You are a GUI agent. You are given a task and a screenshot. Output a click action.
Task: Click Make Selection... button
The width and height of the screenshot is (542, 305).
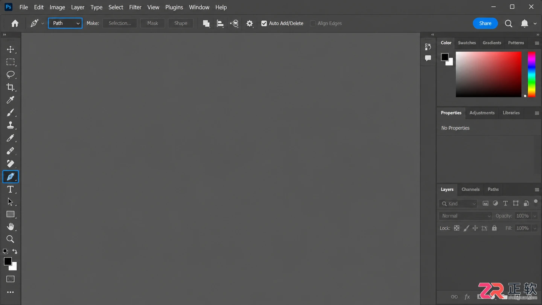120,23
